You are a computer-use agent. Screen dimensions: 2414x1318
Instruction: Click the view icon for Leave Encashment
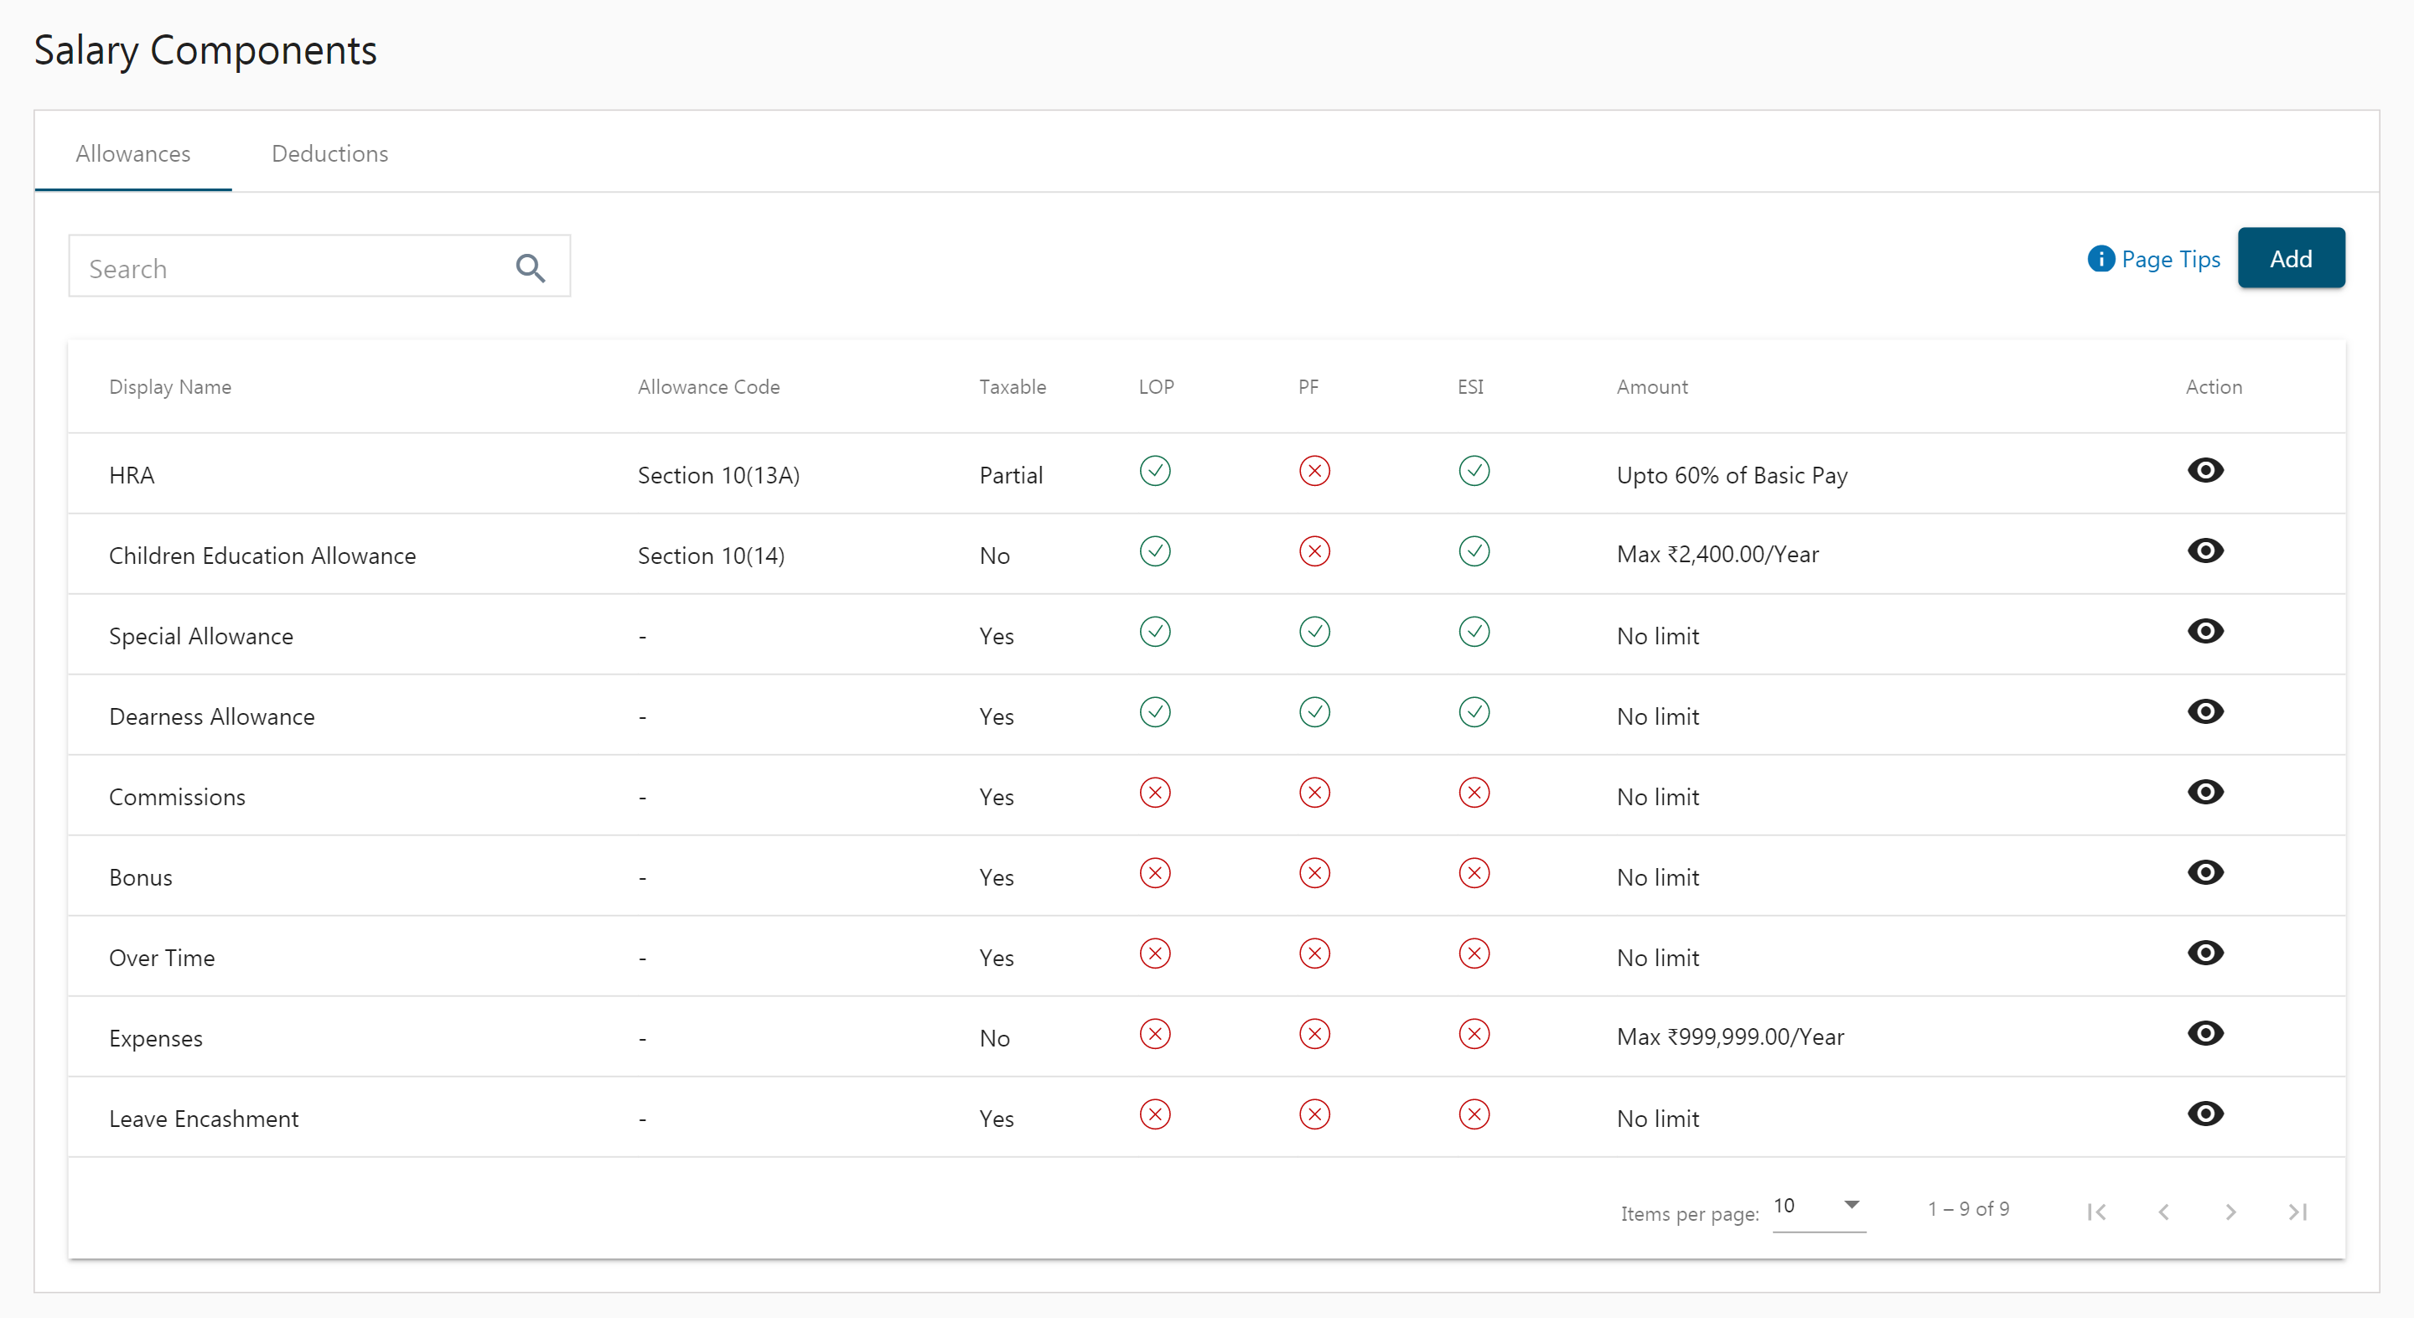[2204, 1114]
